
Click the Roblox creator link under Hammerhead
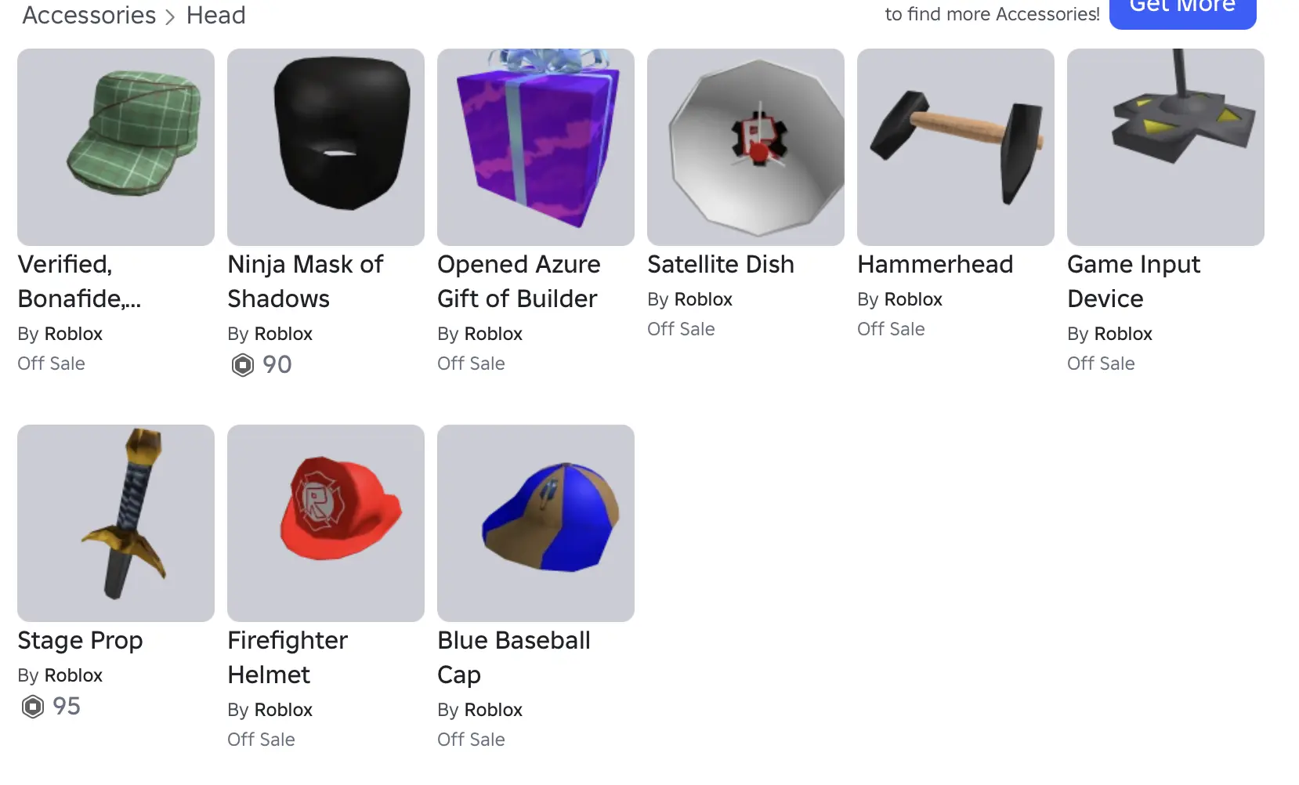[x=914, y=299]
